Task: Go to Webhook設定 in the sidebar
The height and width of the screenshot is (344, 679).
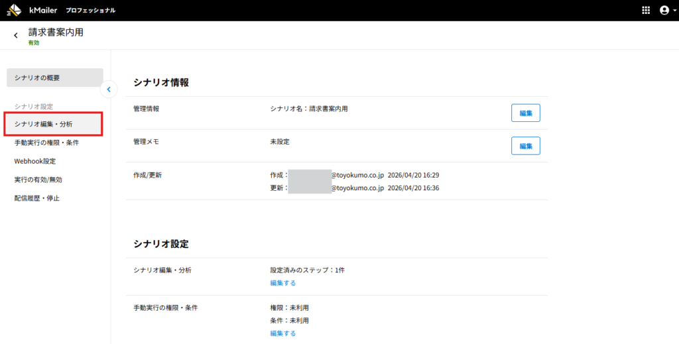Action: 34,161
